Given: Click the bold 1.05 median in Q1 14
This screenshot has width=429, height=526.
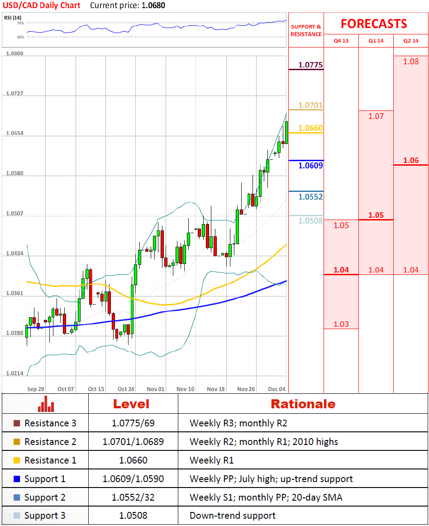Looking at the screenshot, I should (x=376, y=215).
